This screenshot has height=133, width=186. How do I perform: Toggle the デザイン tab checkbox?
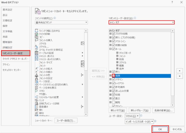coord(114,79)
